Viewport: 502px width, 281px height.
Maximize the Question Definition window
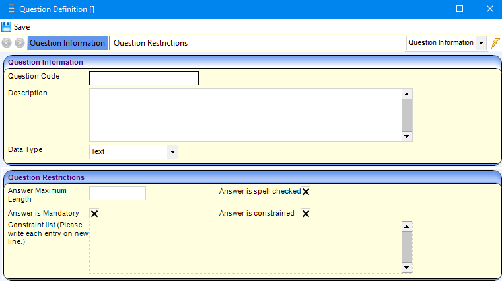(460, 9)
